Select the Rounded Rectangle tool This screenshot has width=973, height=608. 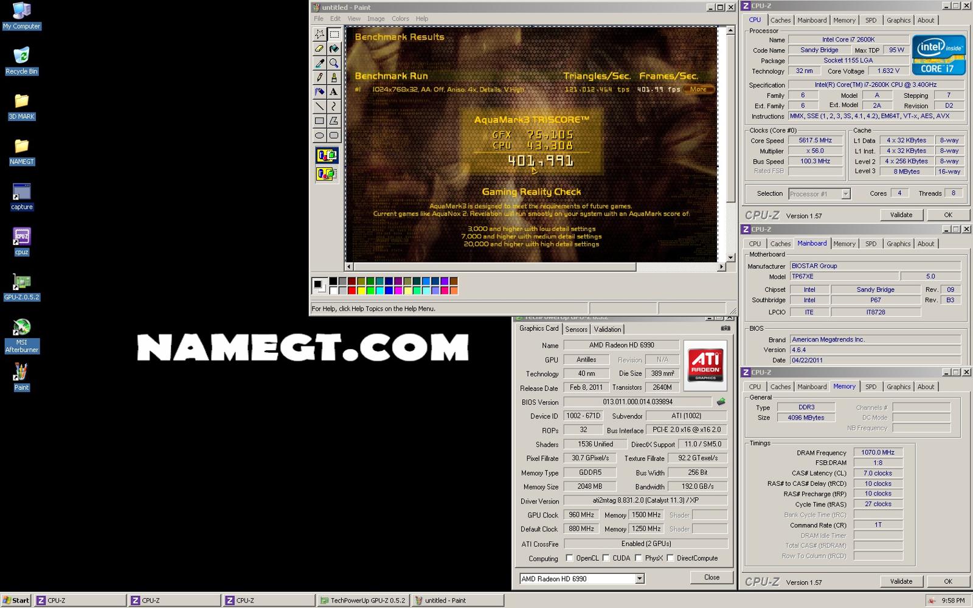334,136
